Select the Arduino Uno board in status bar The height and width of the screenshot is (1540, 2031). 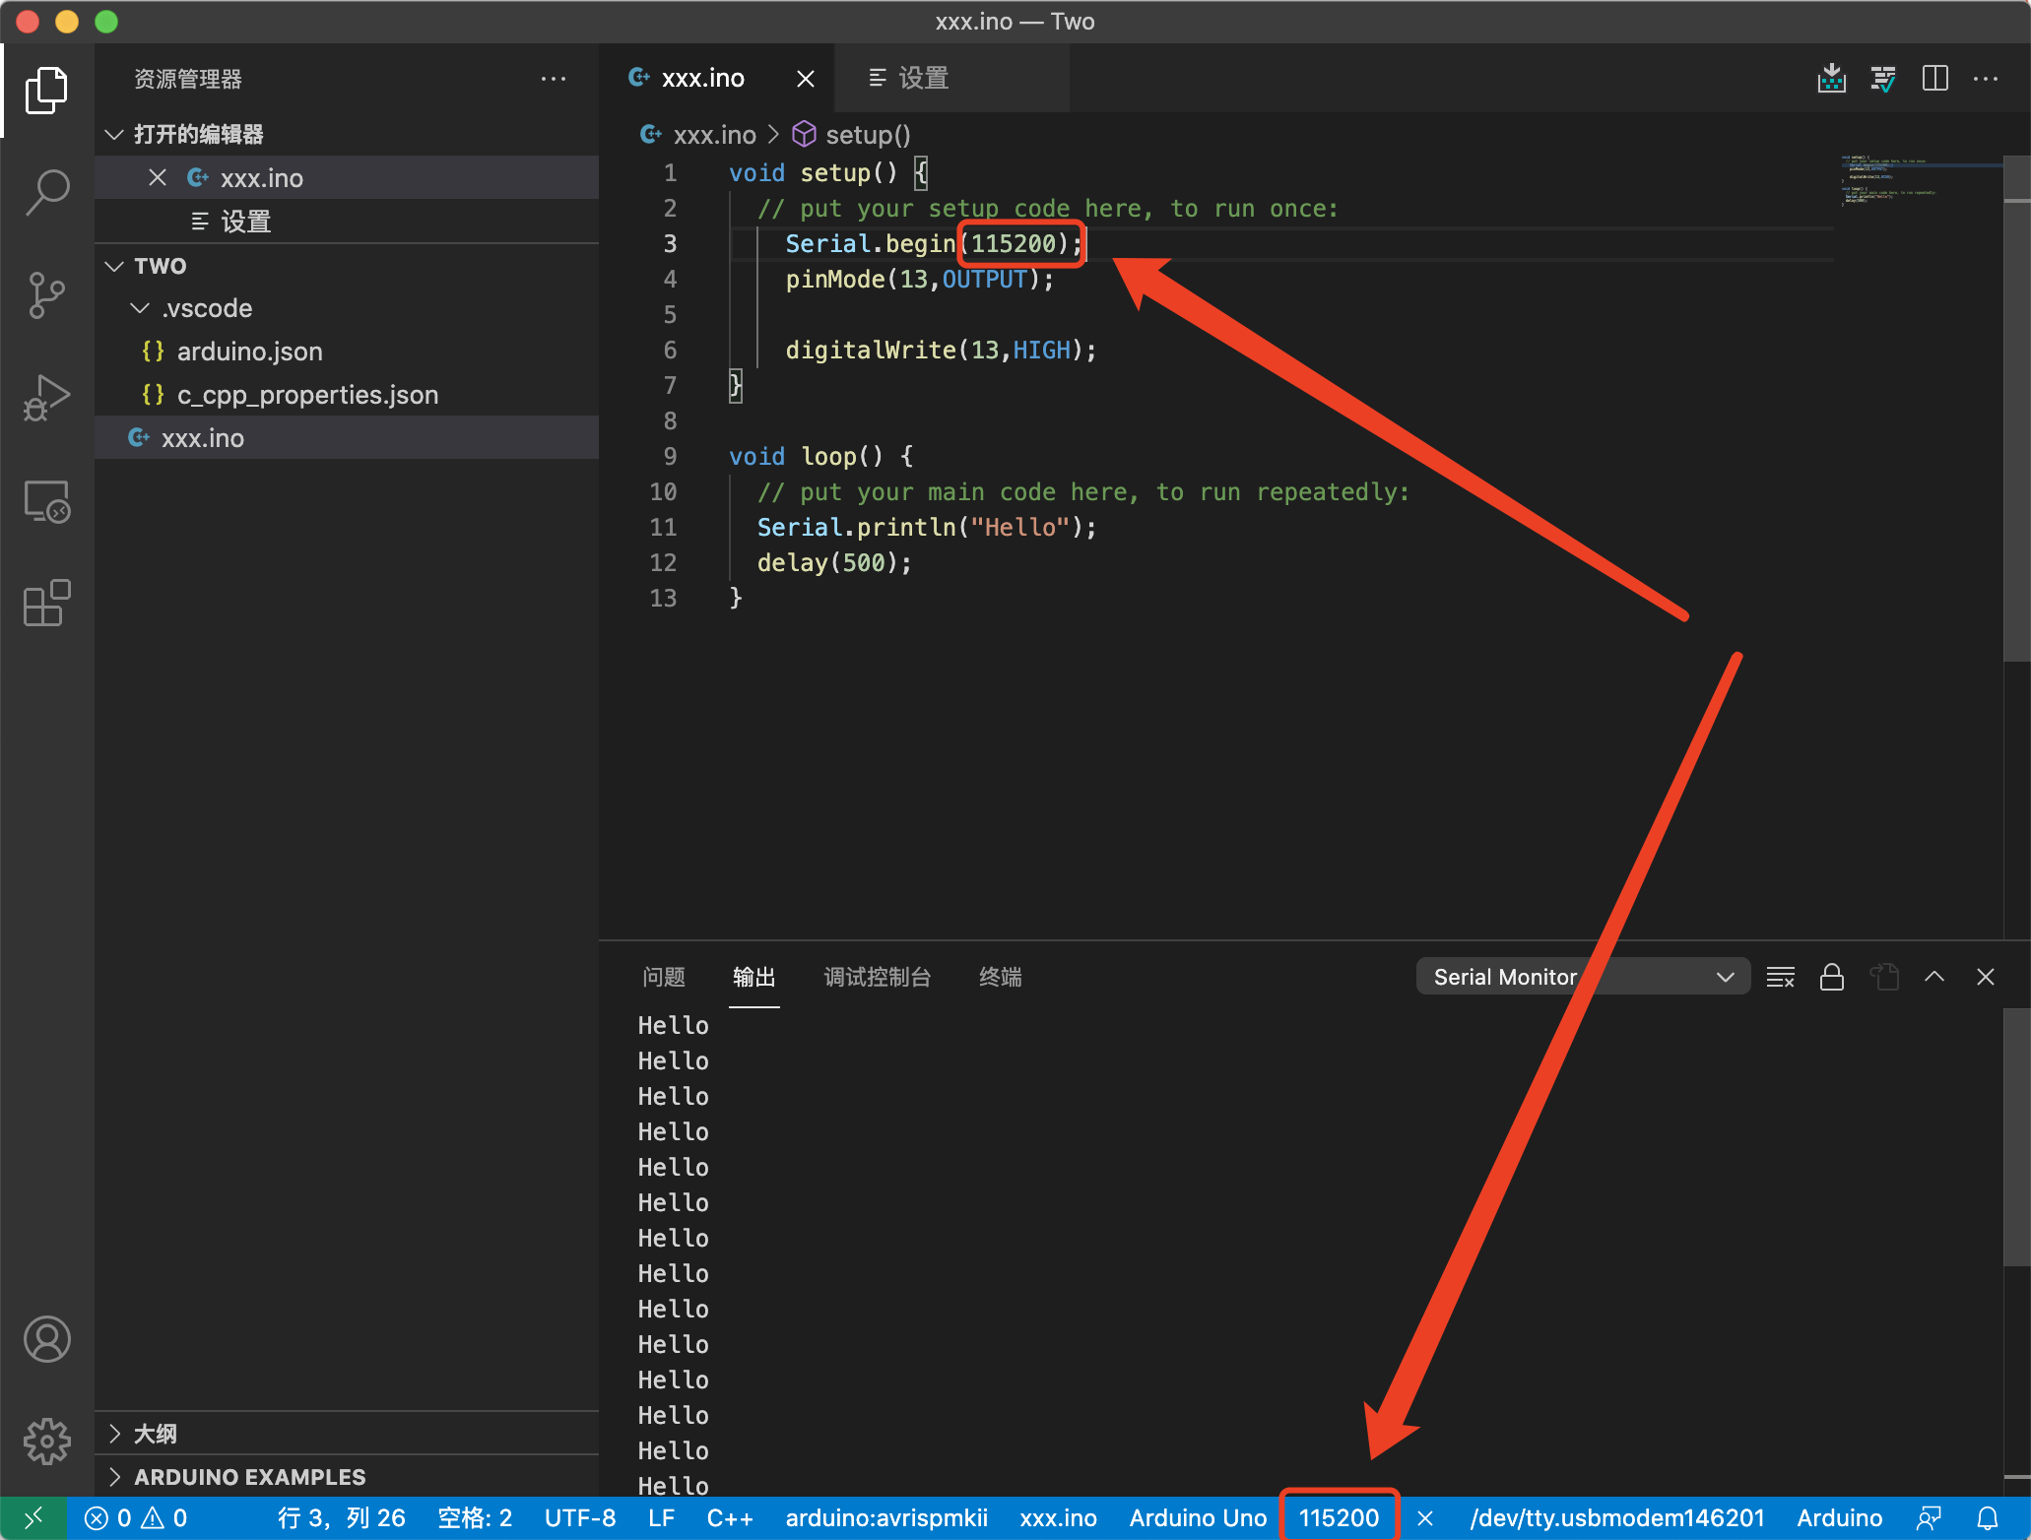tap(1197, 1518)
